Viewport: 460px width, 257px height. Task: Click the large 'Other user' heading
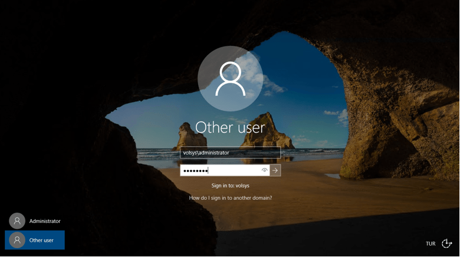point(230,127)
